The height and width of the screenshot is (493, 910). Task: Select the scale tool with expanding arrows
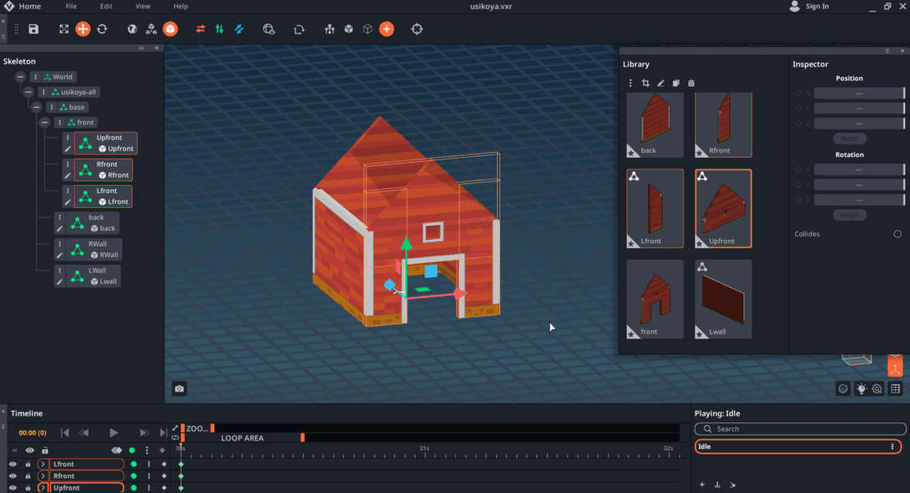click(64, 29)
